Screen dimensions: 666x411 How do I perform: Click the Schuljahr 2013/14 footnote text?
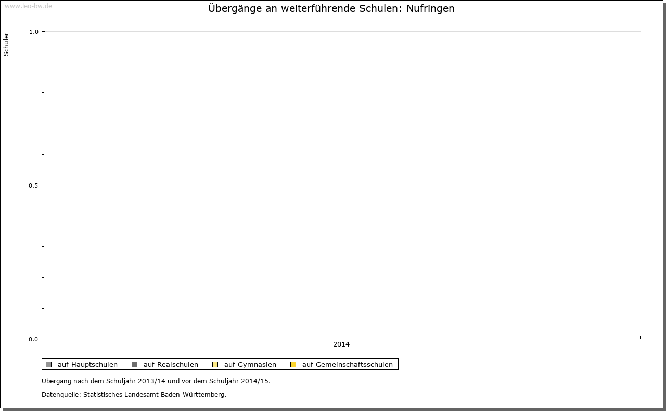click(156, 381)
